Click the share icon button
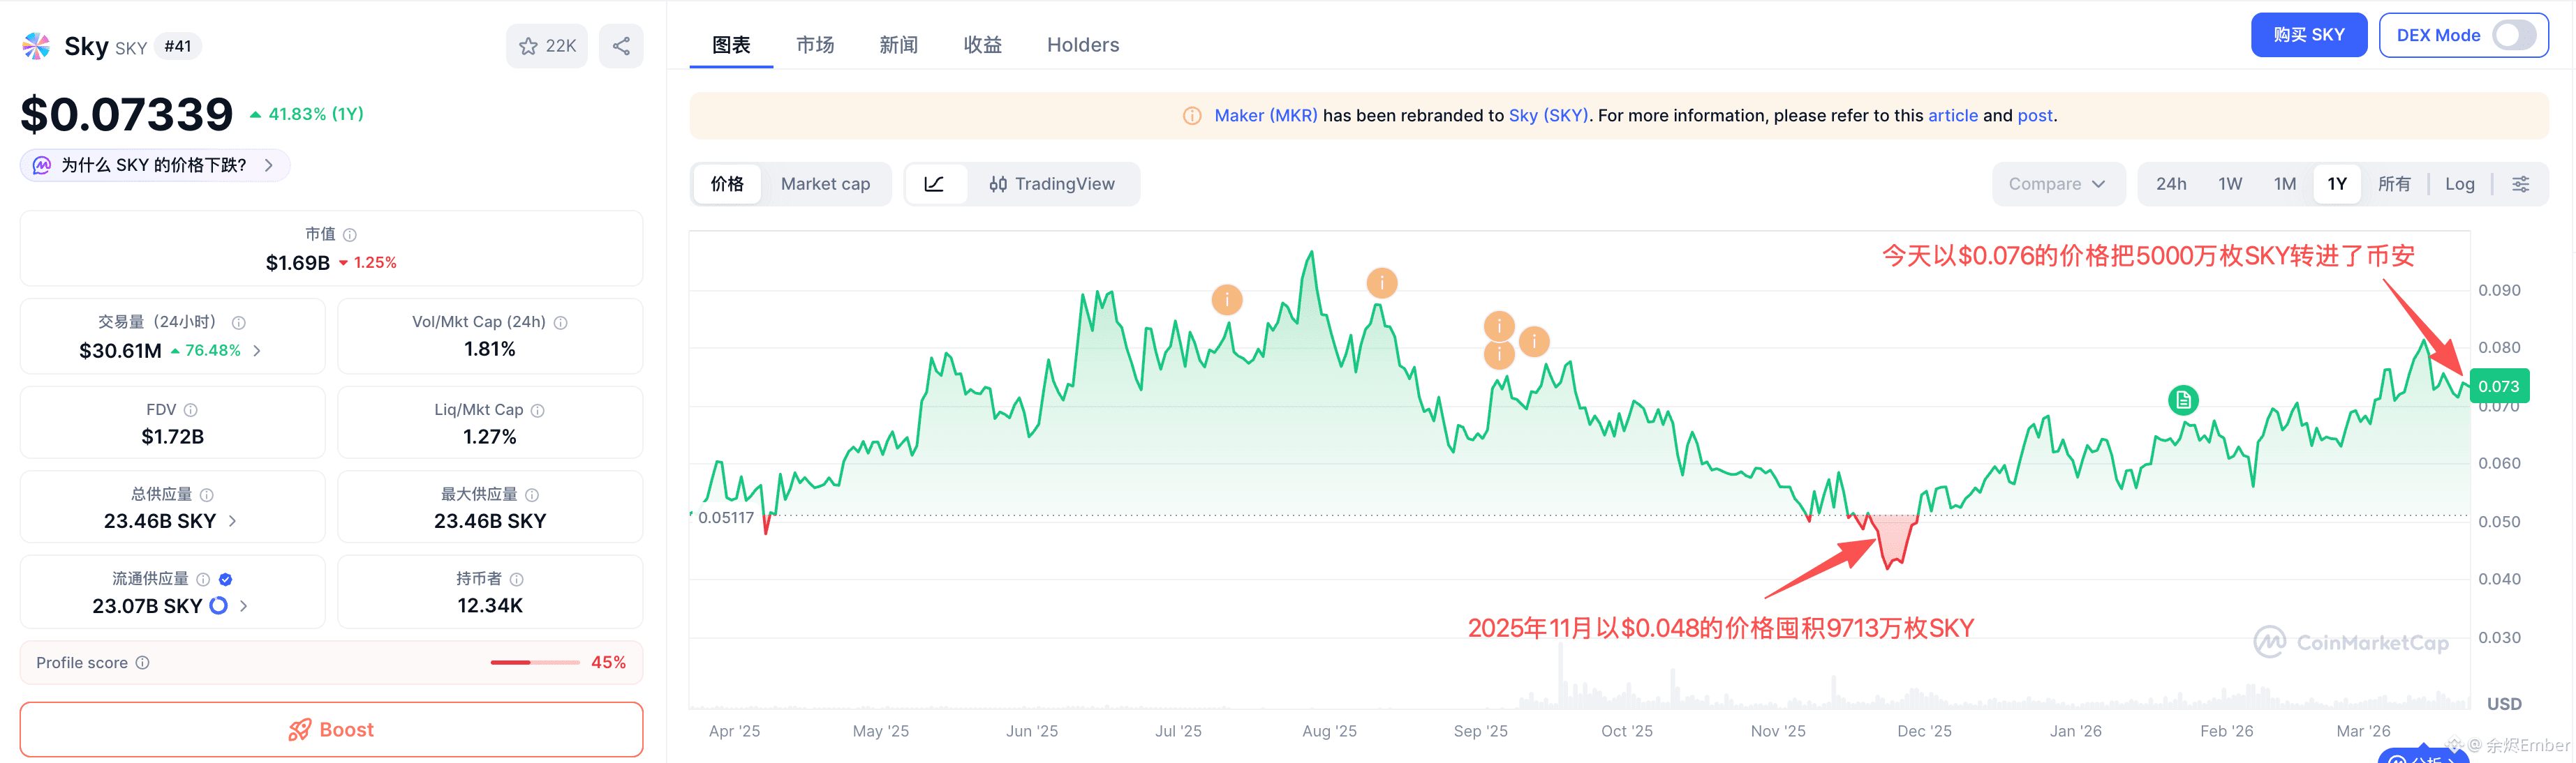2576x763 pixels. (621, 46)
